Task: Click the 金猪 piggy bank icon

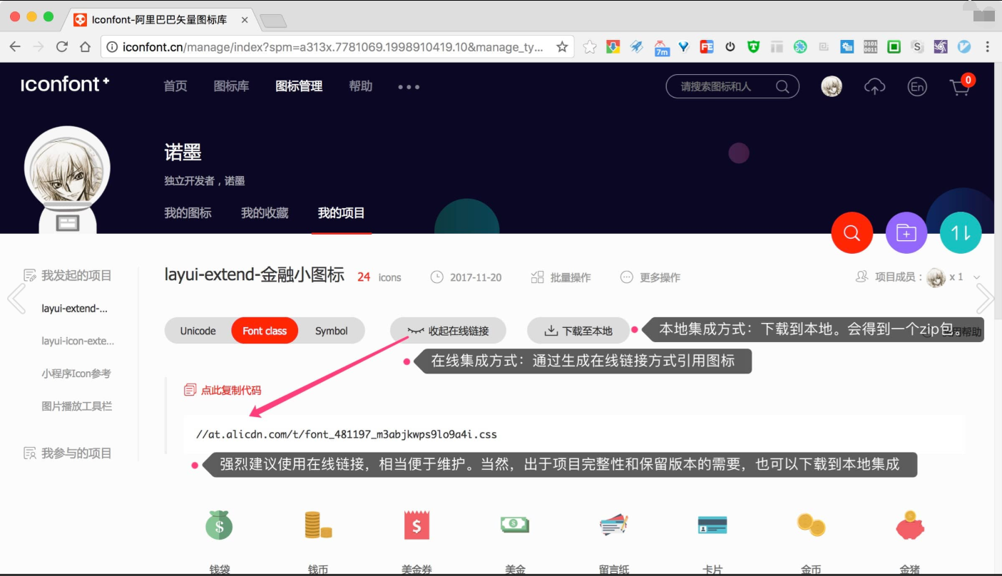Action: pos(909,525)
